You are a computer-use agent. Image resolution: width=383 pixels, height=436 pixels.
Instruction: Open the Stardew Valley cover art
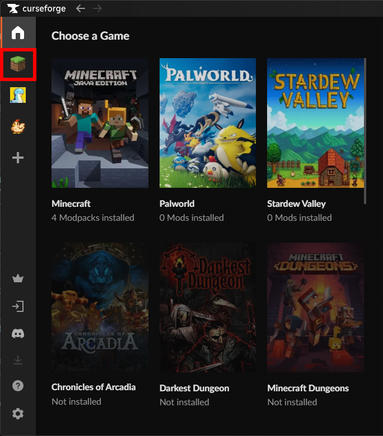[x=315, y=123]
